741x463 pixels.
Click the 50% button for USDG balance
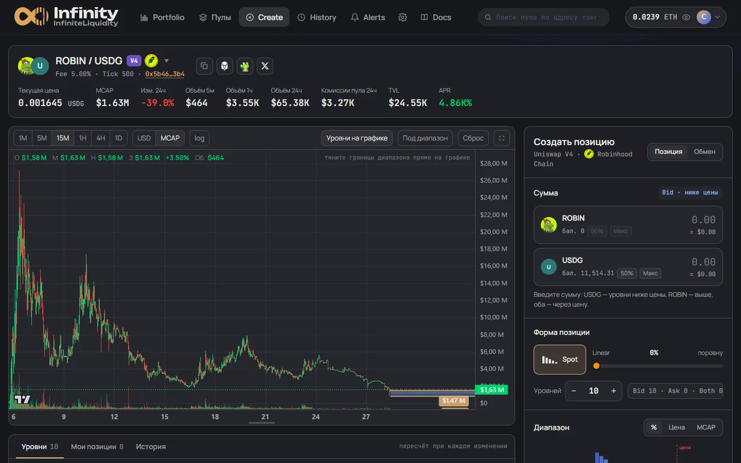point(627,273)
